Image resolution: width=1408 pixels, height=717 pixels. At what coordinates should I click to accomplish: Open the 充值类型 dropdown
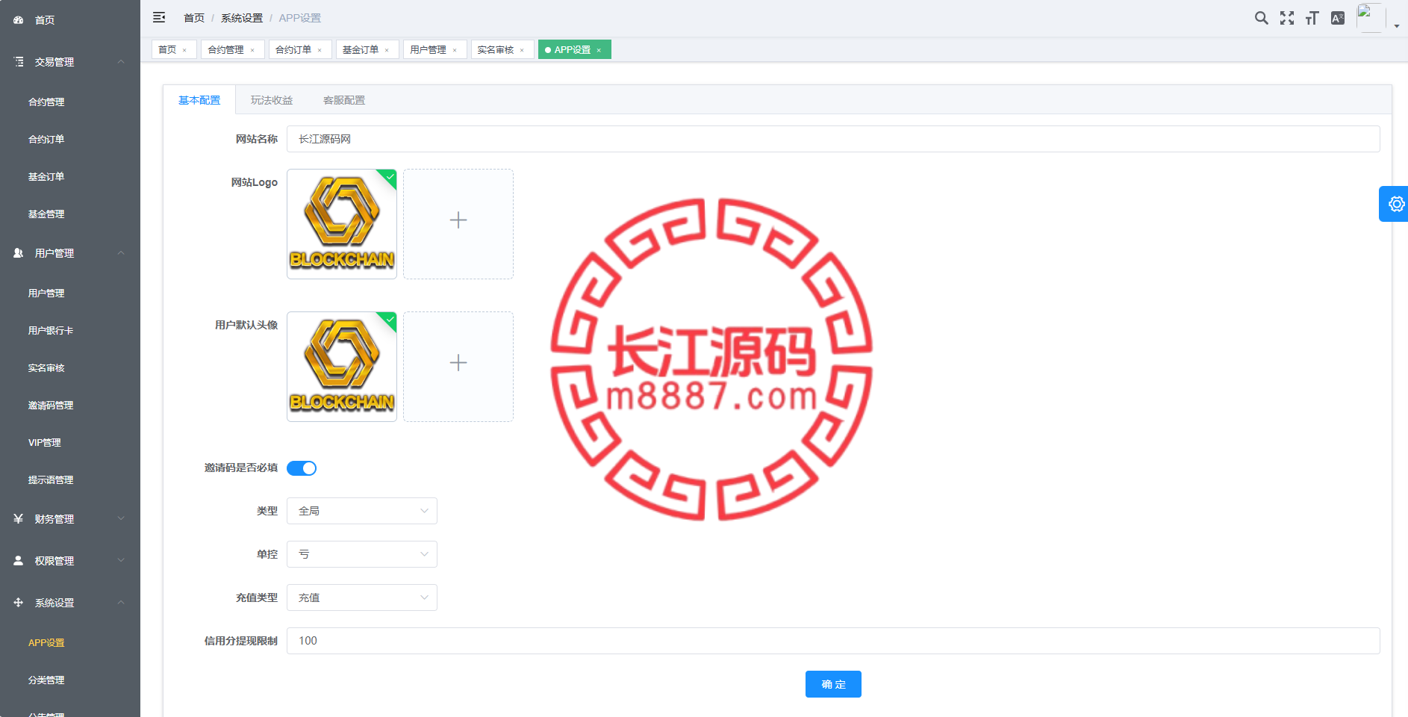[361, 597]
